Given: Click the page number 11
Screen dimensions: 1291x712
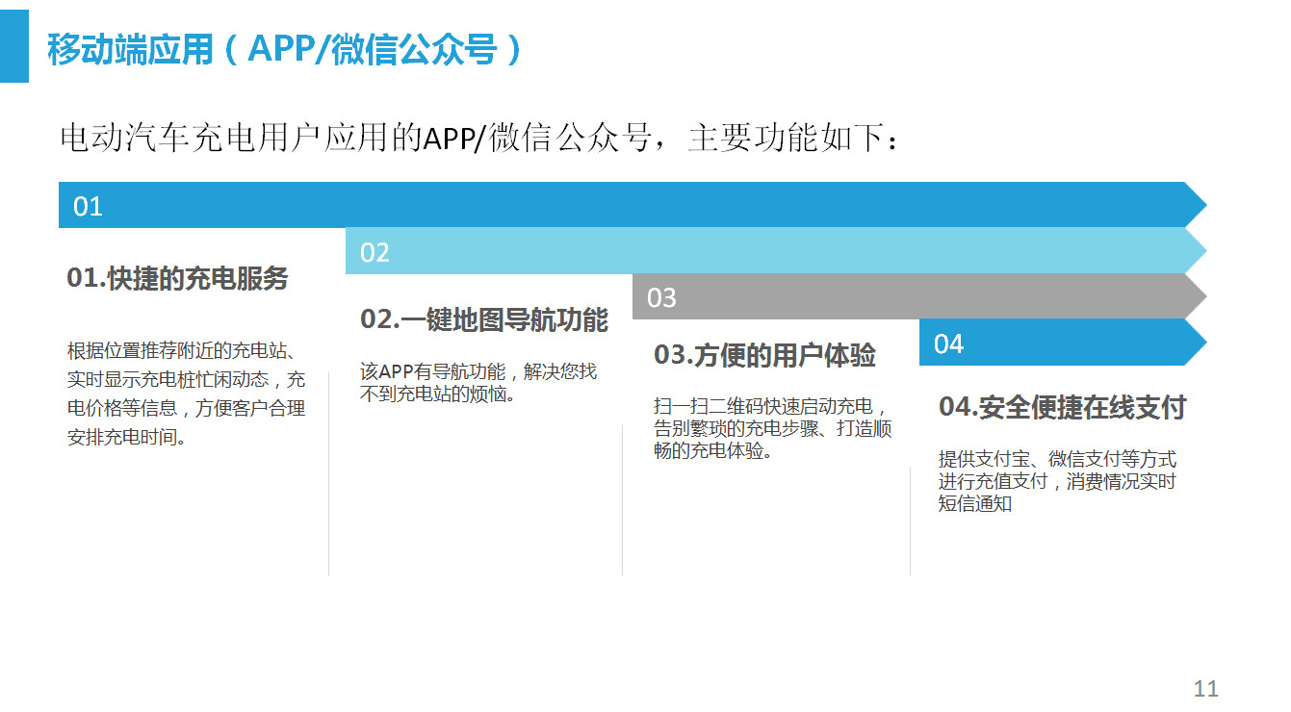Looking at the screenshot, I should (1205, 688).
